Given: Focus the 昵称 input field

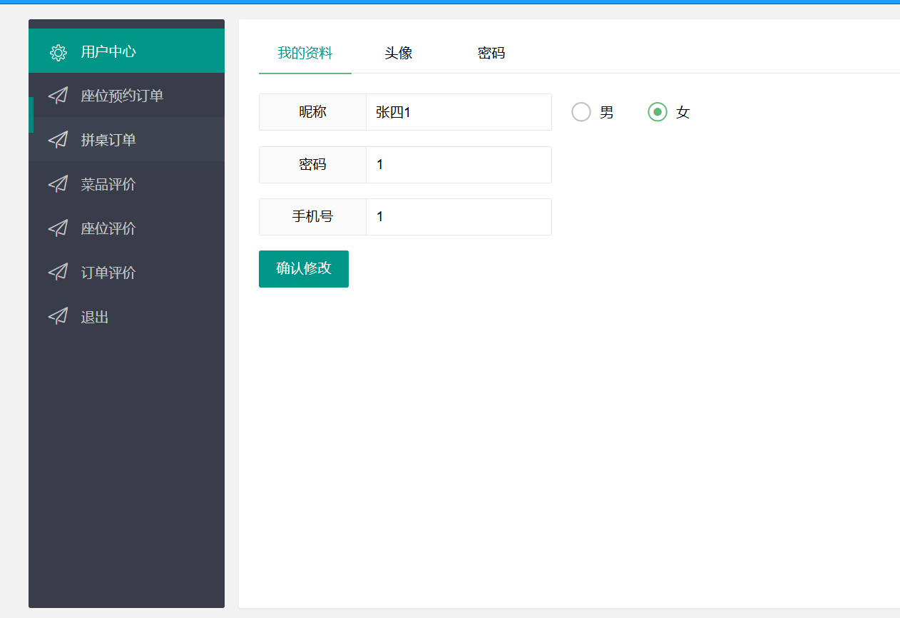Looking at the screenshot, I should tap(458, 112).
